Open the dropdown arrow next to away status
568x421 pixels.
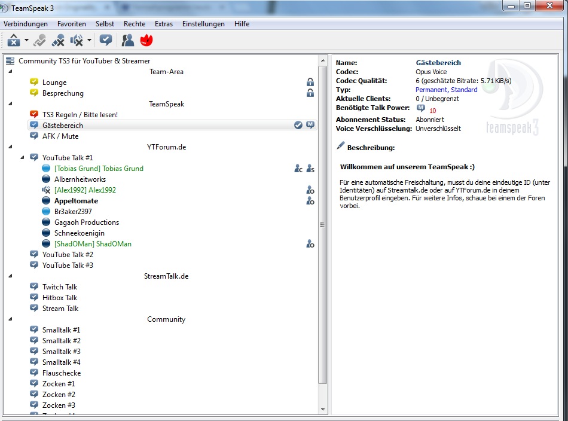[27, 41]
